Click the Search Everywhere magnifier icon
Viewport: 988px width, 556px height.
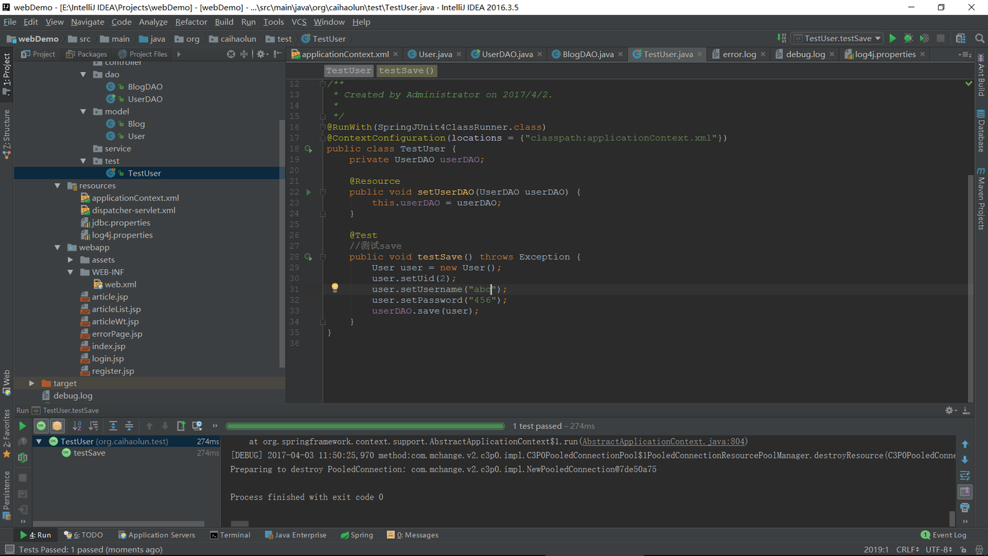click(x=979, y=38)
